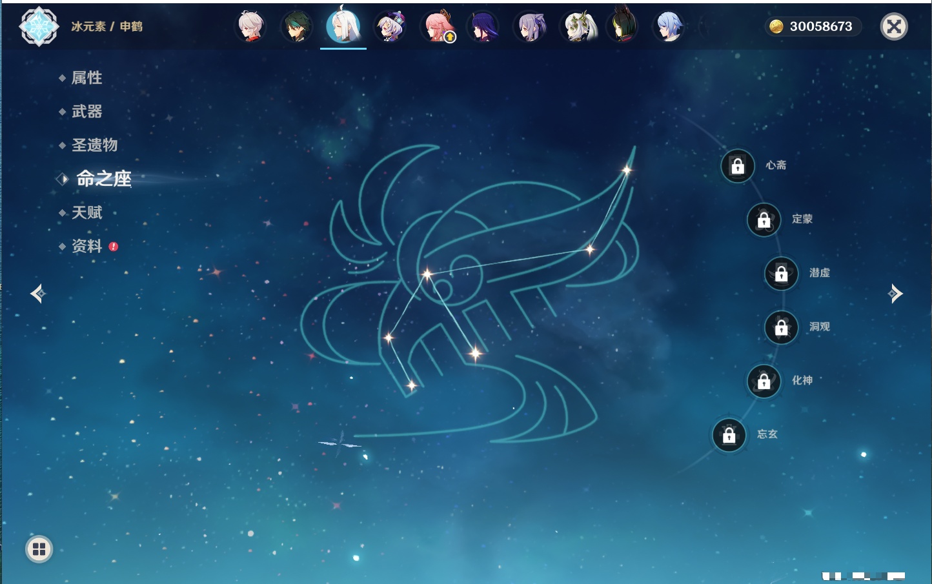Open the 武器 weapon tab
Image resolution: width=932 pixels, height=584 pixels.
click(x=86, y=112)
